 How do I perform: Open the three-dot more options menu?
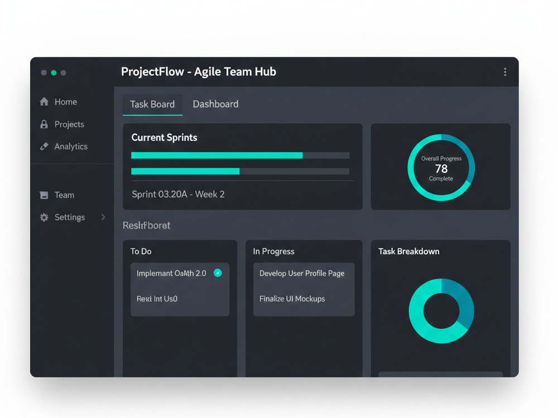click(x=505, y=72)
